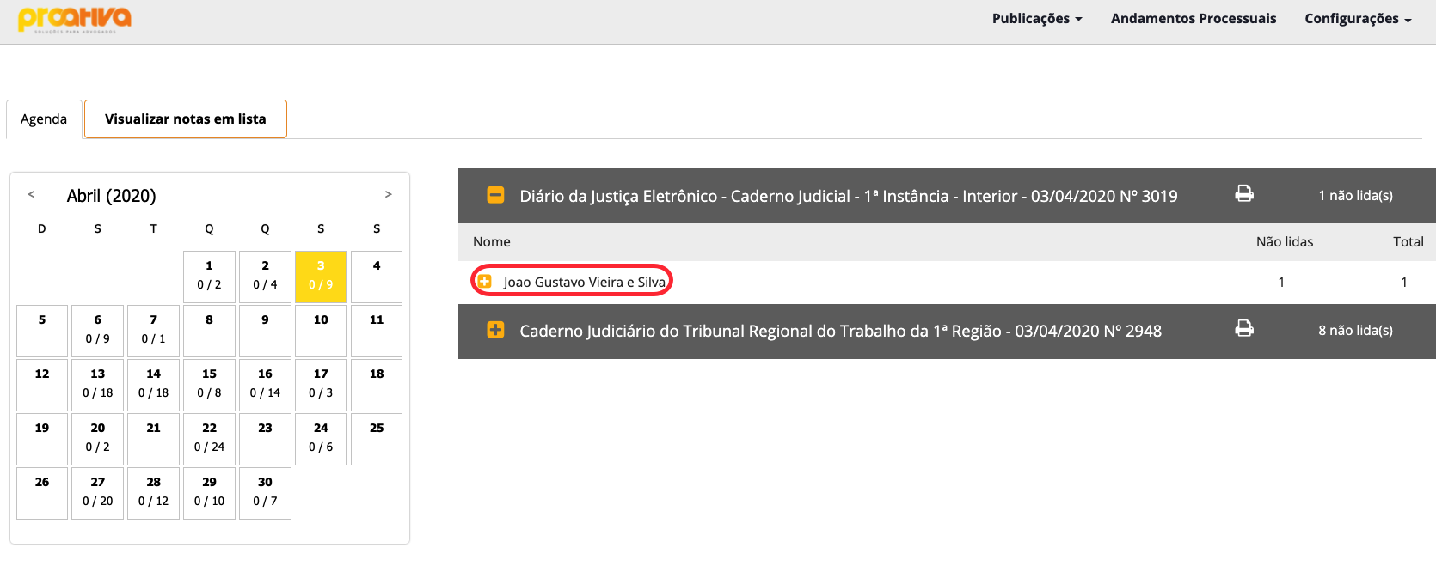Select April 4 in calendar
The image size is (1436, 578).
click(x=377, y=277)
